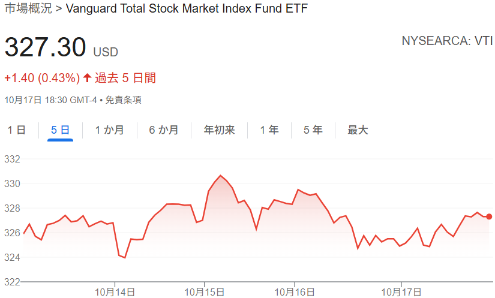Viewport: 495px width, 298px height.
Task: Switch to the 1か月 range tab
Action: pos(109,130)
